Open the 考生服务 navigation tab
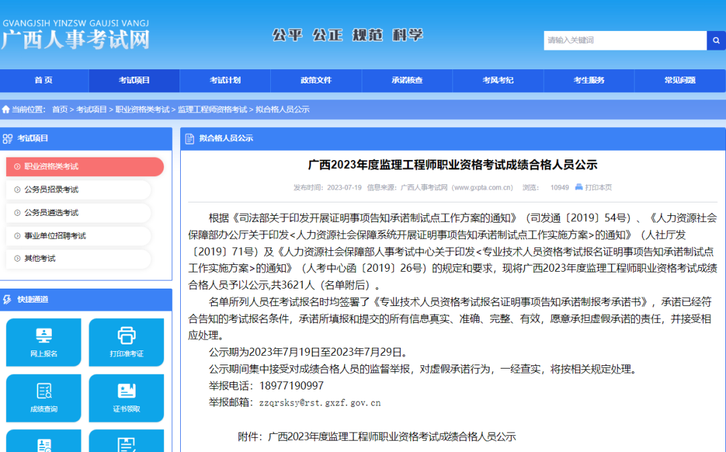Screen dimensions: 726x452 [589, 81]
